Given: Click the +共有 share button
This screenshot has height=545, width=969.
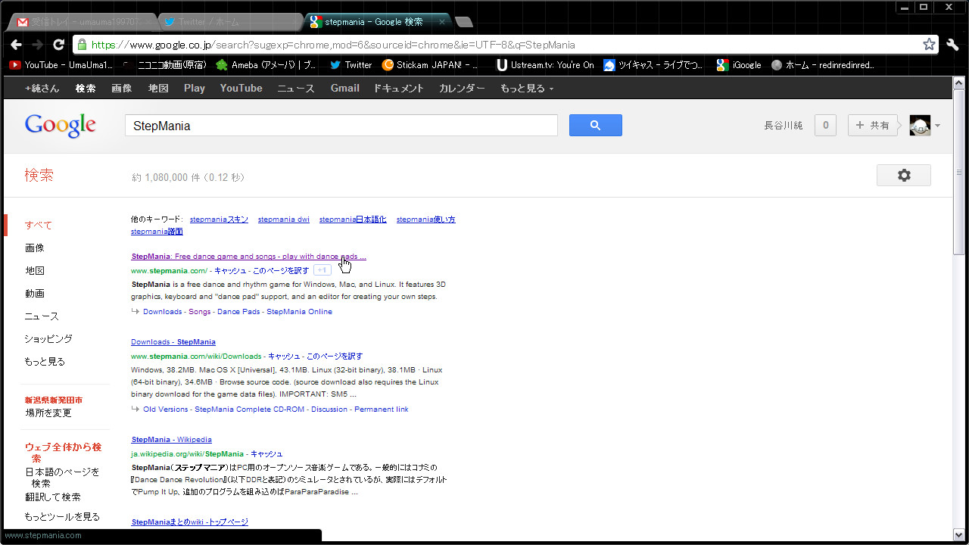Looking at the screenshot, I should coord(873,126).
